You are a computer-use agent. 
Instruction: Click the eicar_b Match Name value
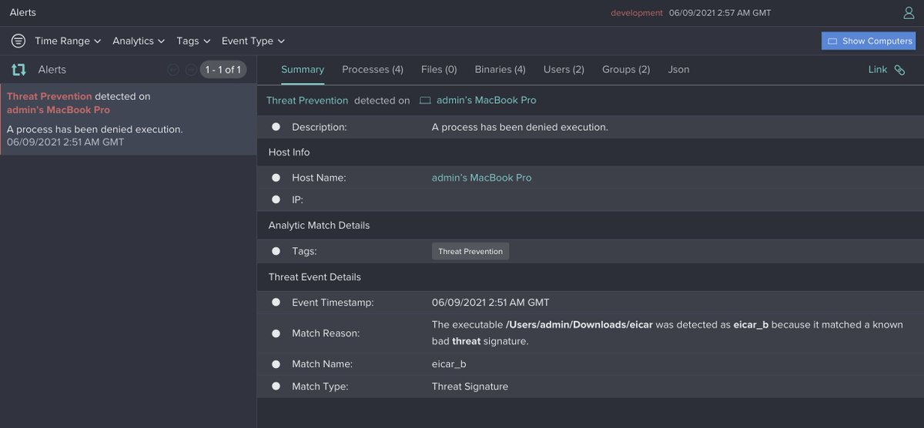click(449, 363)
